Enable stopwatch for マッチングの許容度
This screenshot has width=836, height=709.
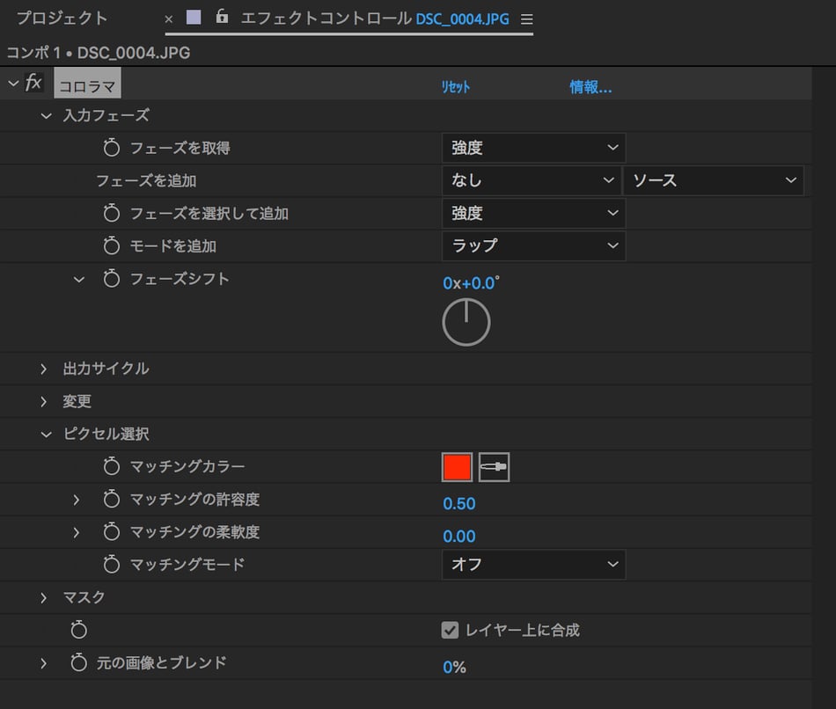(111, 500)
